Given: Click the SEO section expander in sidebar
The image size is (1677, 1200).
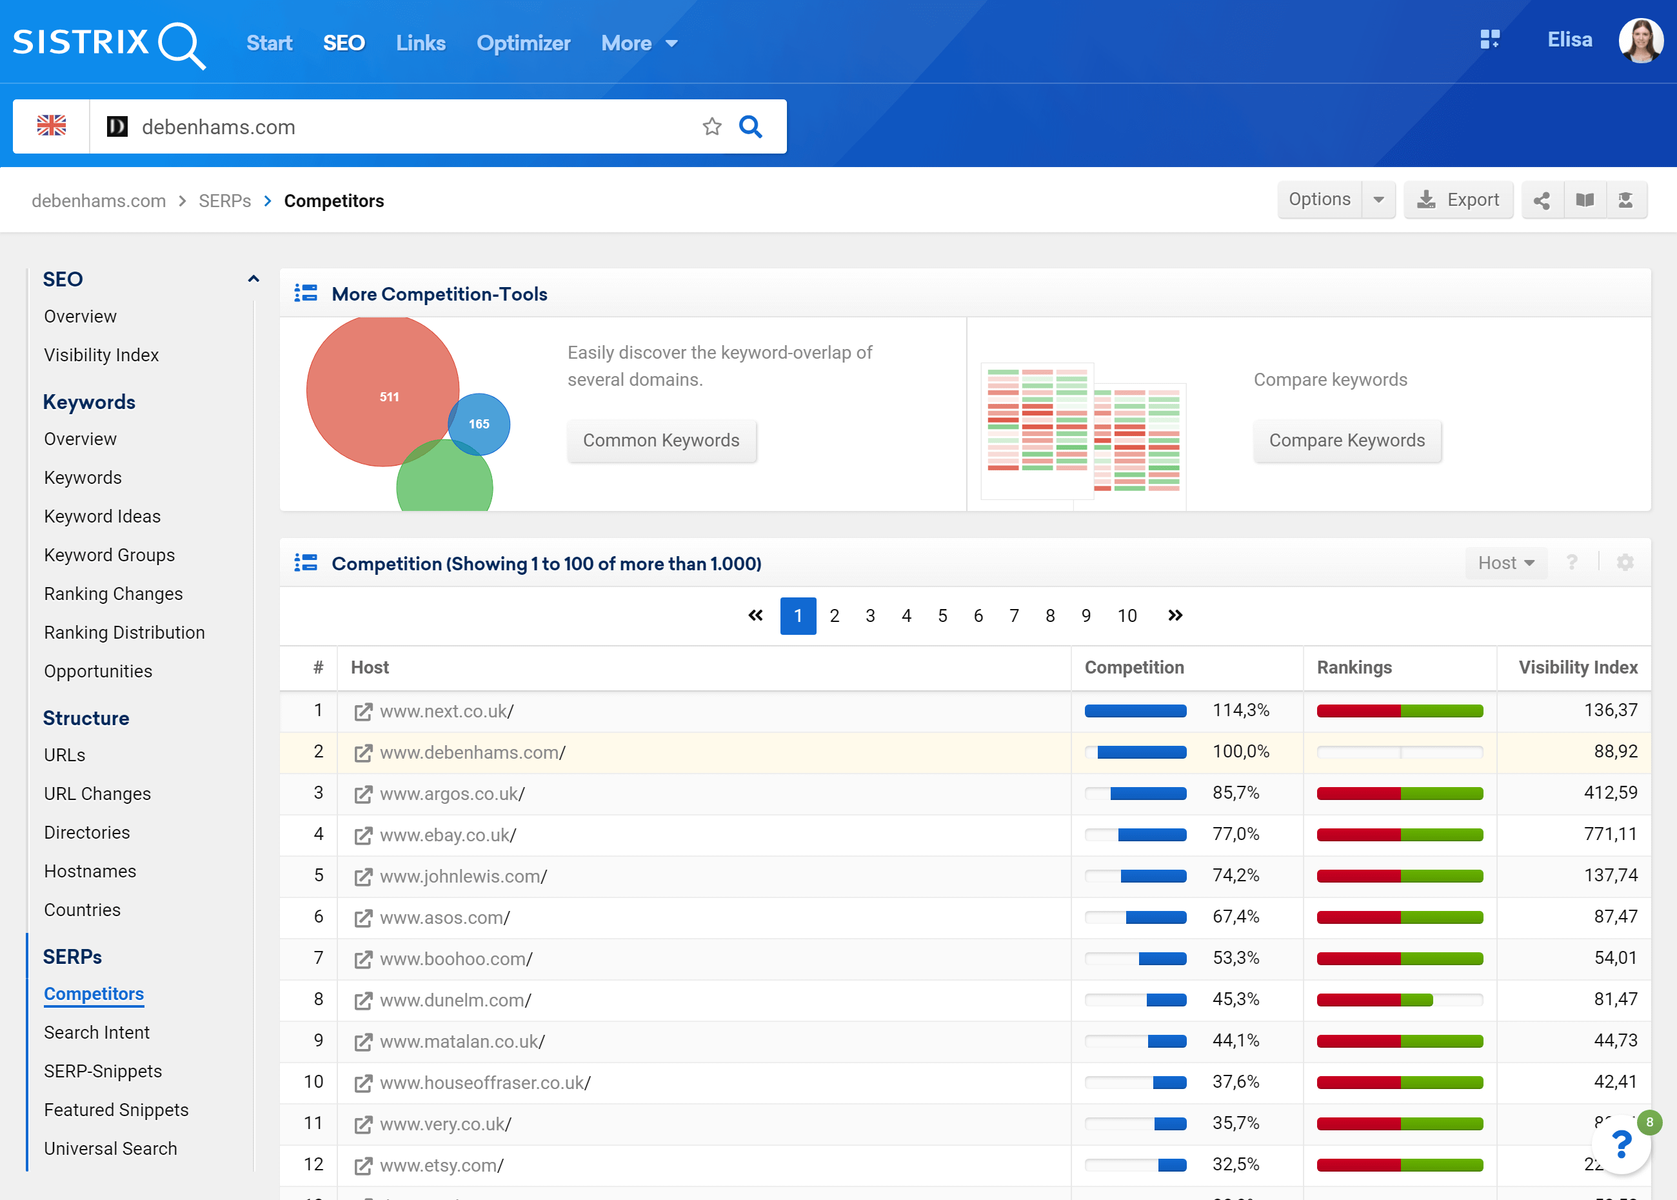Looking at the screenshot, I should pyautogui.click(x=254, y=278).
